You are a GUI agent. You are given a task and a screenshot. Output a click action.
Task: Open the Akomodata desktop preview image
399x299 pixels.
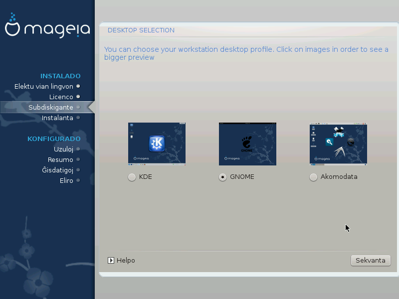point(338,145)
